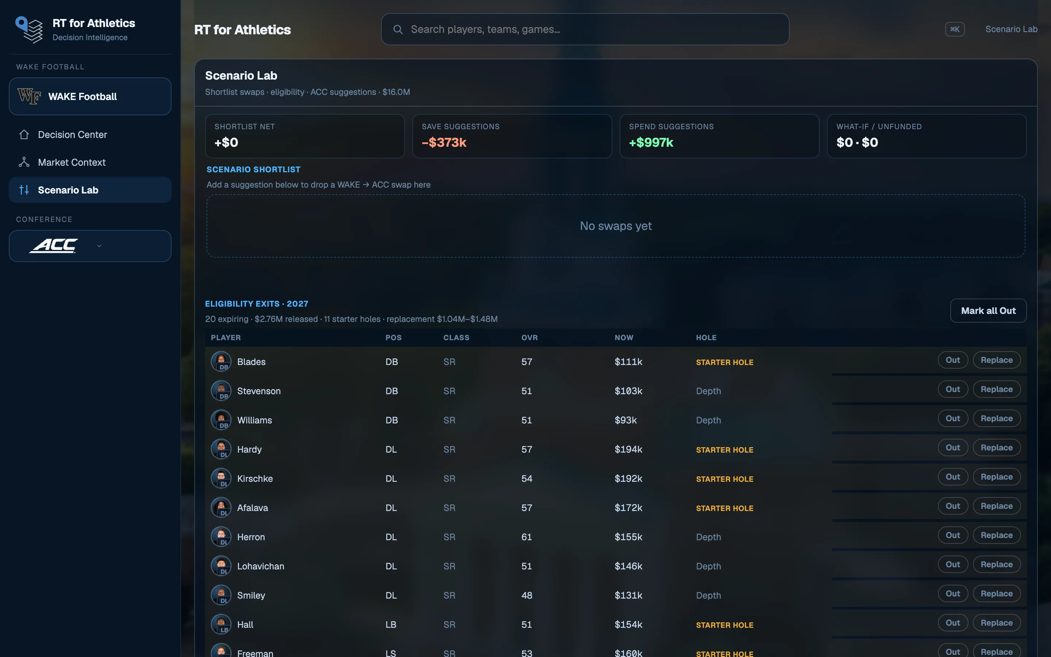Click the Save Suggestions -$373k card
1051x657 pixels.
tap(512, 136)
